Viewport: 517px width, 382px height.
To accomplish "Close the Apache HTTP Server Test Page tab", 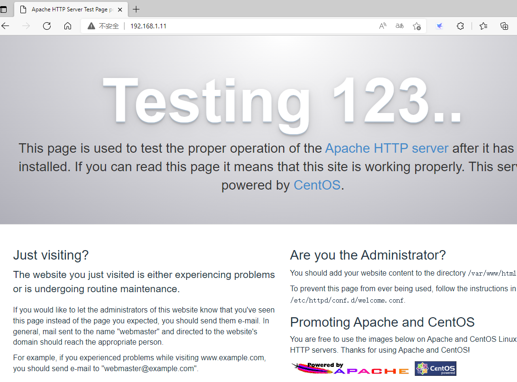I will coord(120,9).
